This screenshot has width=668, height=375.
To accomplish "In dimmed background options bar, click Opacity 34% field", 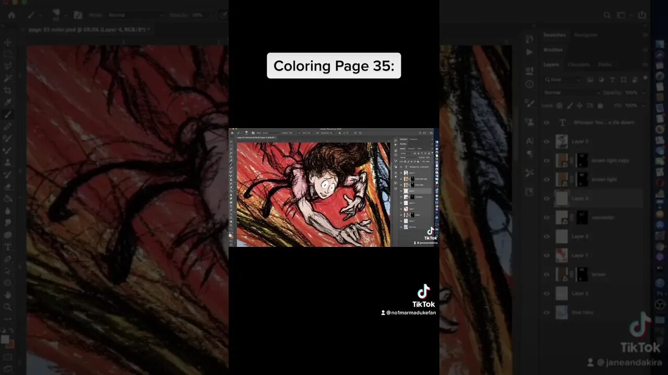I will [197, 15].
